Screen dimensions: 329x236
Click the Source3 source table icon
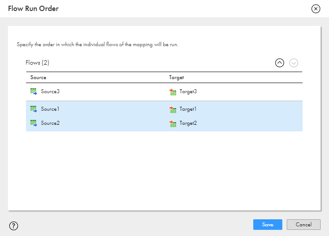pyautogui.click(x=33, y=91)
